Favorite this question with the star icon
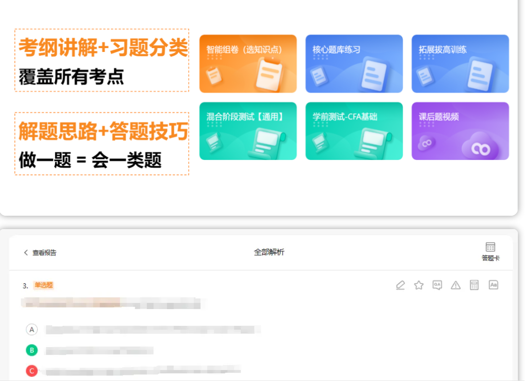The width and height of the screenshot is (526, 381). 419,285
